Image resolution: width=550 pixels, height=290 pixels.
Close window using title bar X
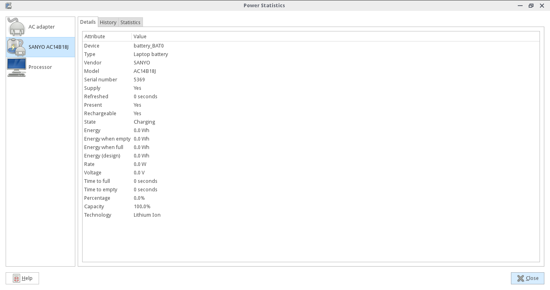point(542,6)
